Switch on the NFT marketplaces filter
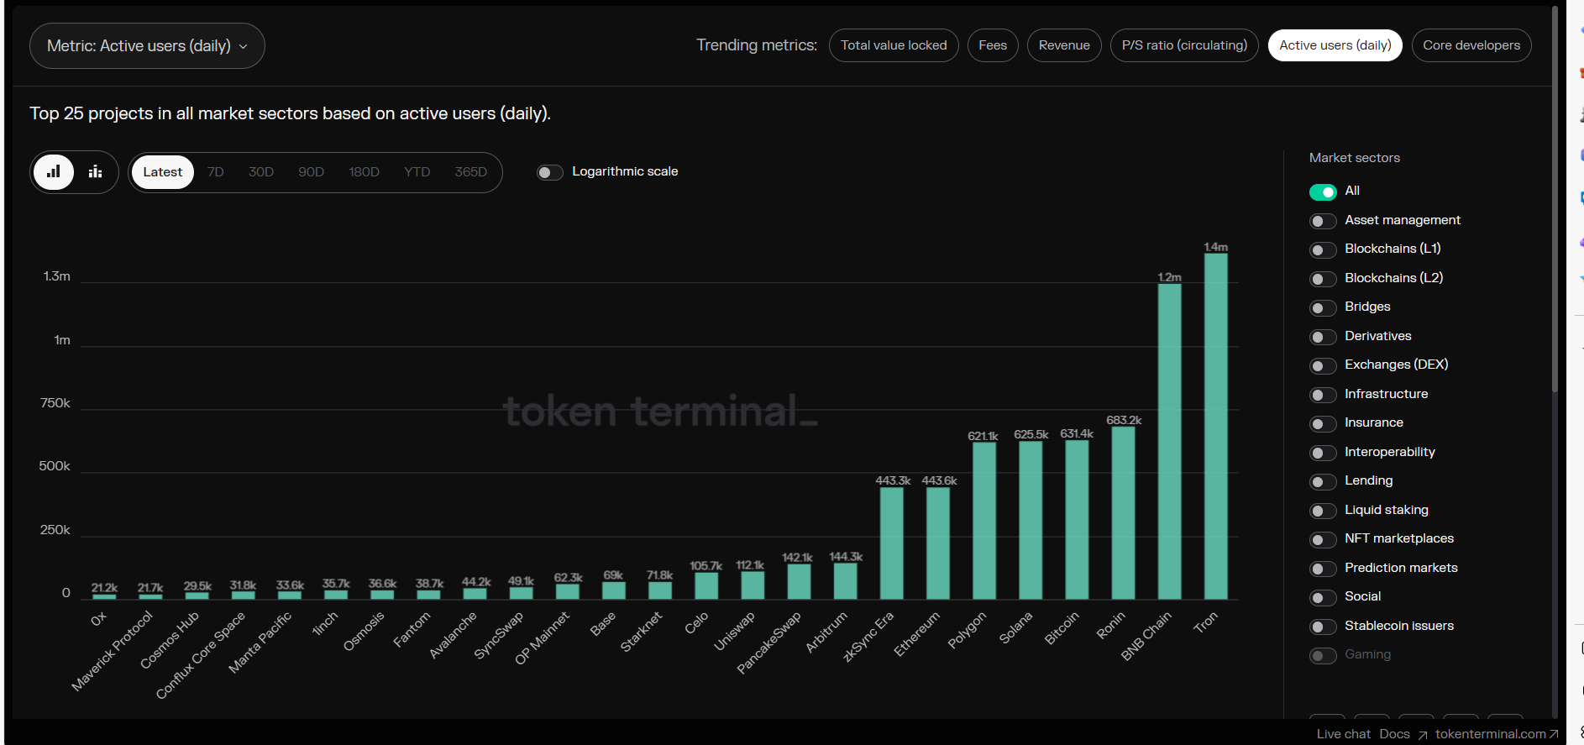This screenshot has height=745, width=1584. 1323,540
